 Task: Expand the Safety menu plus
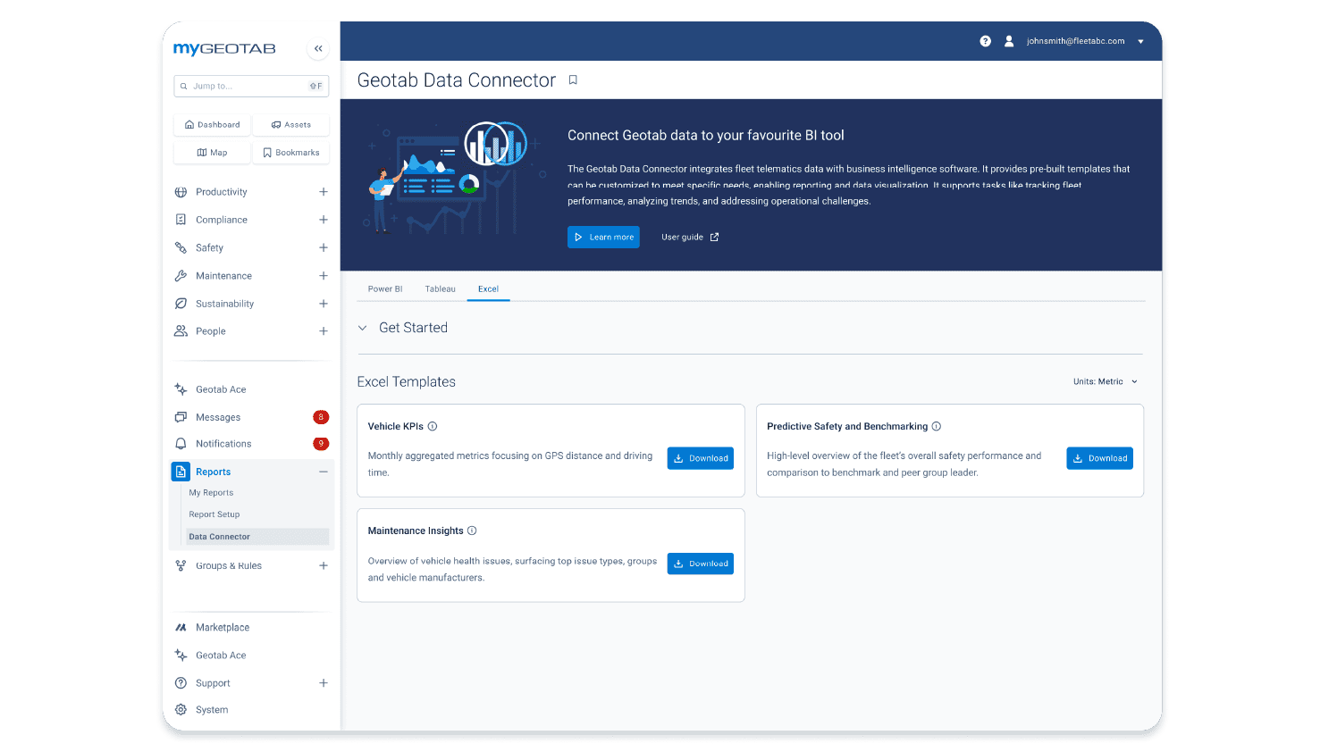point(324,247)
